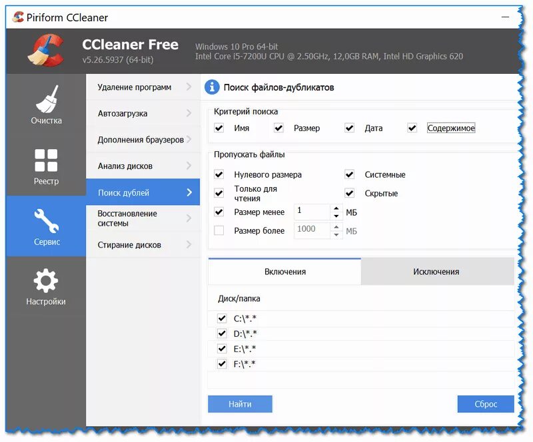
Task: Open Анализ дисков menu item
Action: click(143, 166)
